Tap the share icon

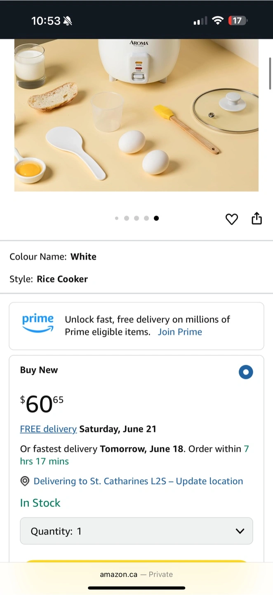(x=257, y=218)
